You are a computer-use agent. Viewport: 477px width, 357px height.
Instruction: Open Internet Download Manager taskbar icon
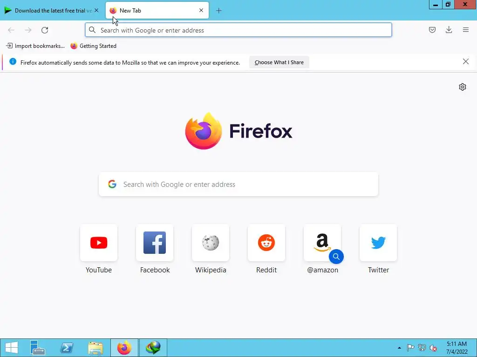[153, 348]
